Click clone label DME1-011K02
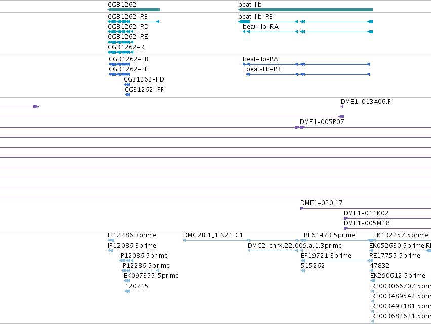The image size is (431, 324). [x=366, y=213]
